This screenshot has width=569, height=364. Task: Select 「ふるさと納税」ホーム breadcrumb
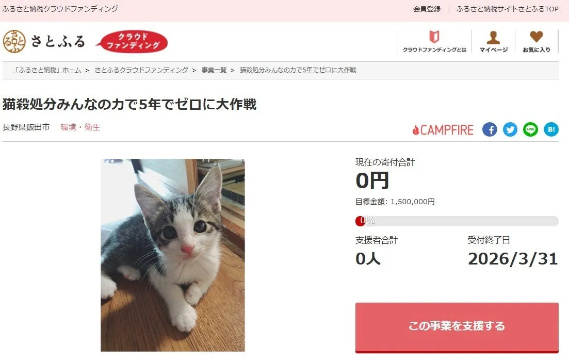pos(47,70)
